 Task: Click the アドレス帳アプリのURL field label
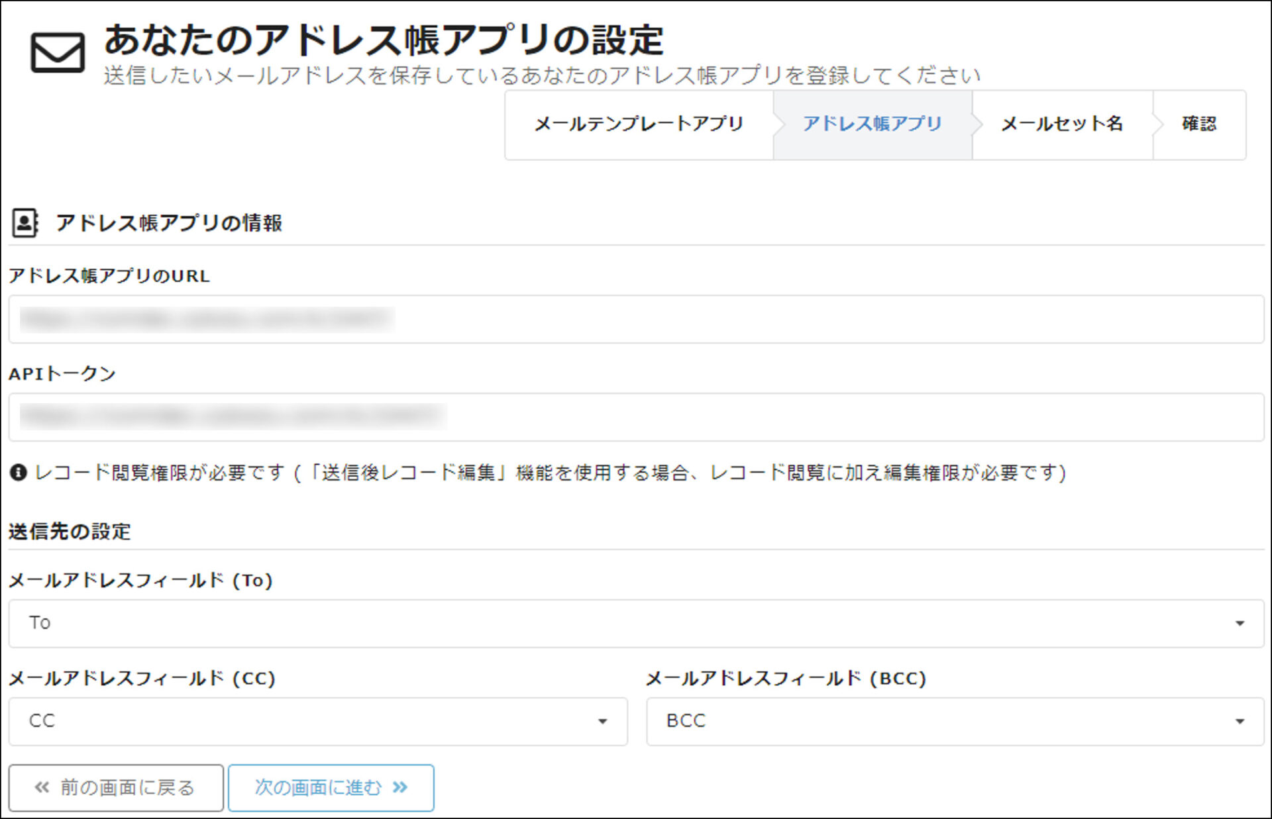tap(109, 276)
